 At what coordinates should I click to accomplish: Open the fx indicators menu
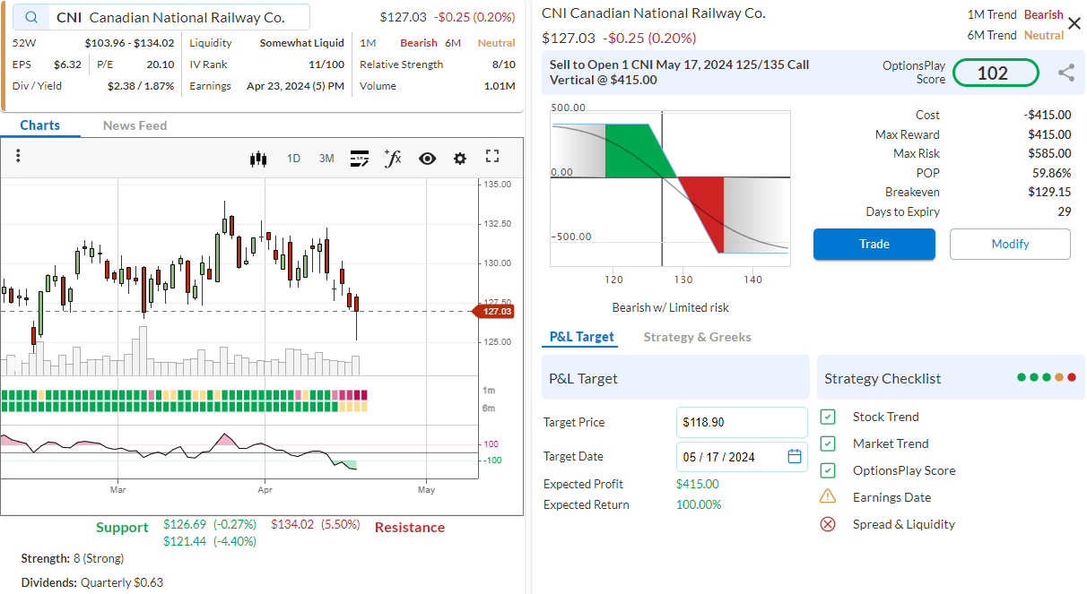click(x=393, y=159)
